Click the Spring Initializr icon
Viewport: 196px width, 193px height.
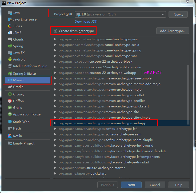(x=10, y=74)
